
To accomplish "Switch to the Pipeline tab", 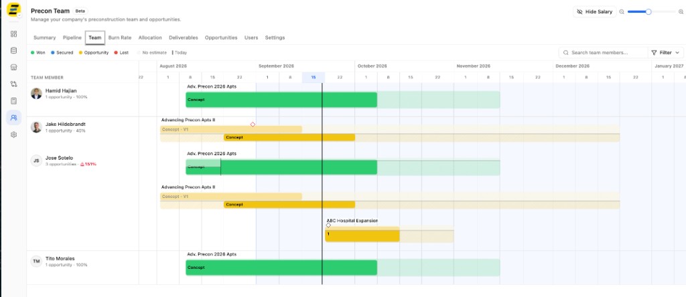I will 72,37.
